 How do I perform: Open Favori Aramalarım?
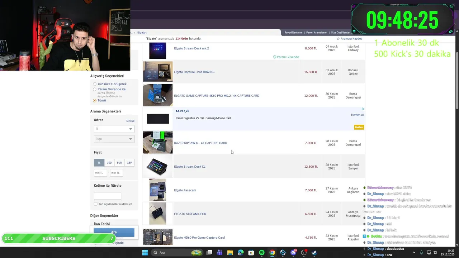coord(317,33)
